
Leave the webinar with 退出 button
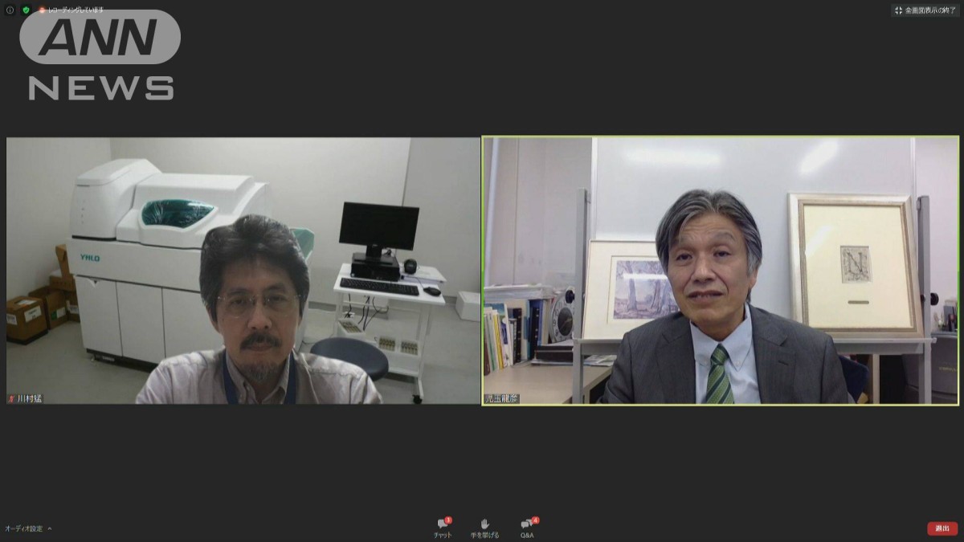(942, 528)
